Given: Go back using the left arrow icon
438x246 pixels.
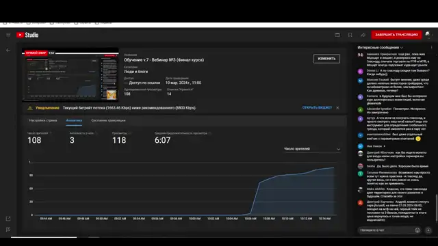Looking at the screenshot, I should click(x=8, y=50).
